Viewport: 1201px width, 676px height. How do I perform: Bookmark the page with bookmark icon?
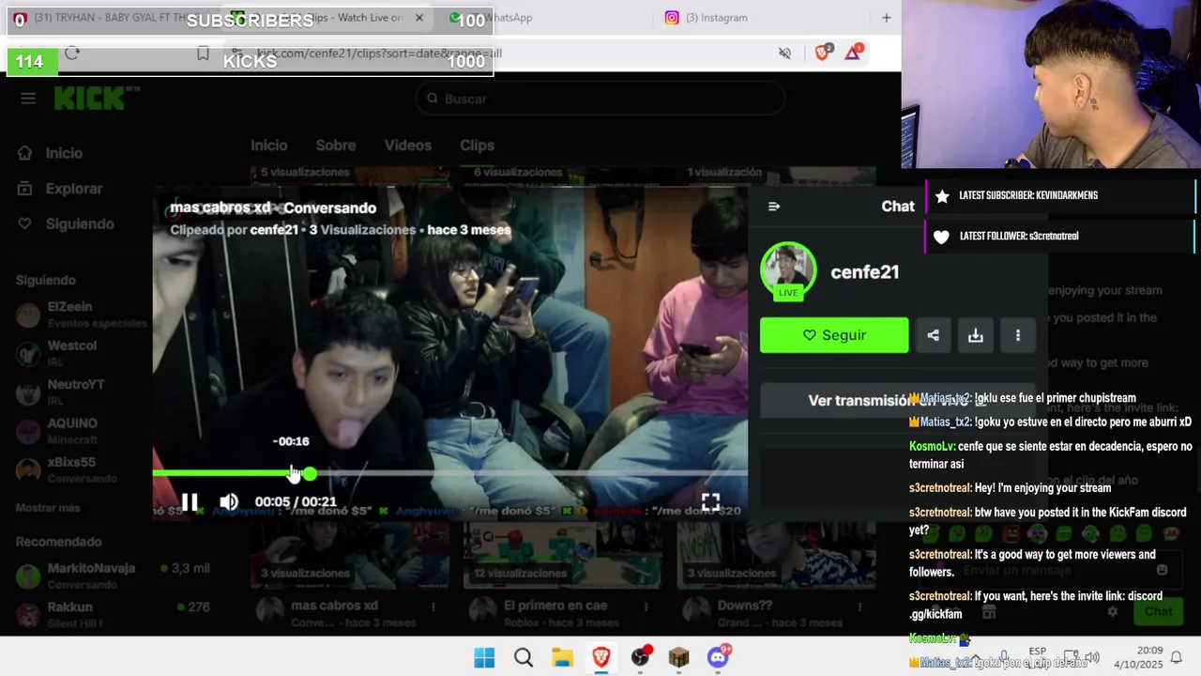(x=203, y=54)
